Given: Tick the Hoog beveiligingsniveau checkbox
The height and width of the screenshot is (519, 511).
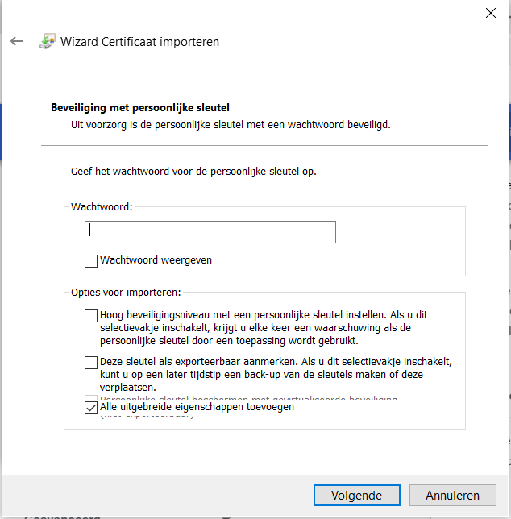Looking at the screenshot, I should pyautogui.click(x=90, y=316).
